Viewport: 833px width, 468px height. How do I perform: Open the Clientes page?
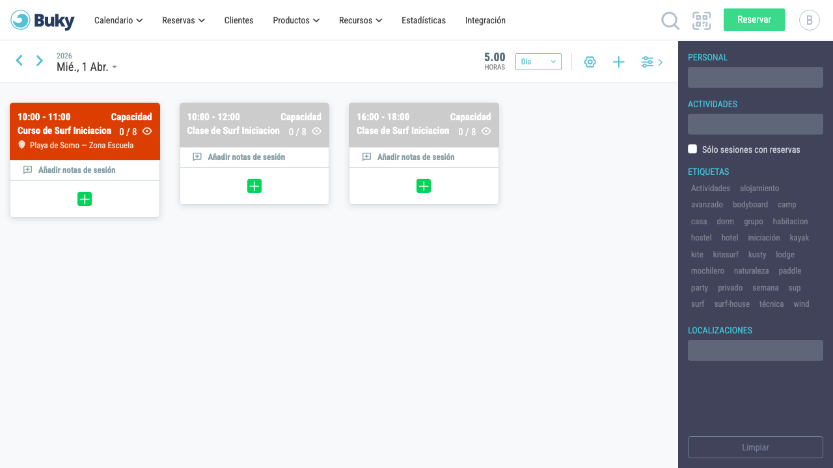(x=239, y=20)
